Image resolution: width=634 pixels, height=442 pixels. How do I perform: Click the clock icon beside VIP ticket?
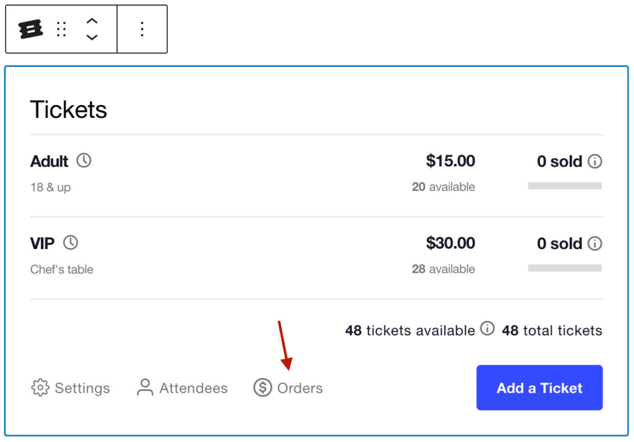70,242
